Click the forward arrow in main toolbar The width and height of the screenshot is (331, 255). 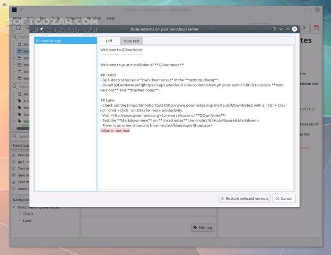tap(304, 27)
